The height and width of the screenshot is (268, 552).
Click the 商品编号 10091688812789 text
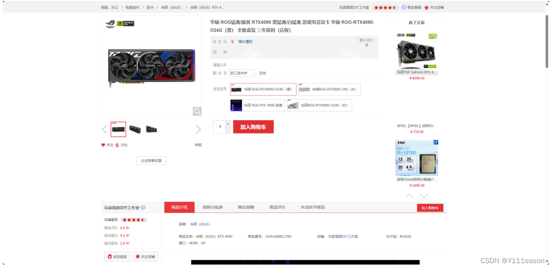click(269, 236)
